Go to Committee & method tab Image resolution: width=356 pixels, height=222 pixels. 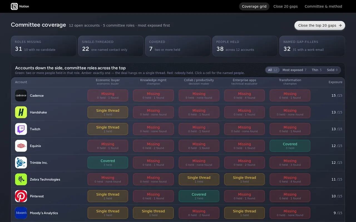(x=323, y=6)
